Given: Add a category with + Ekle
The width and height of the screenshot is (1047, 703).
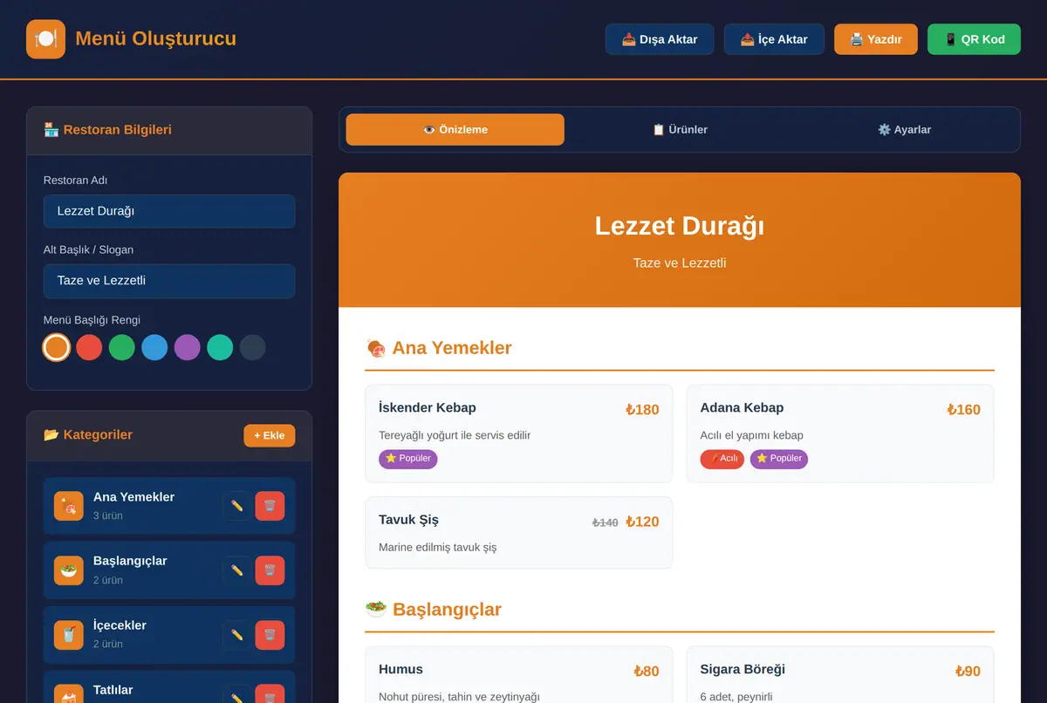Looking at the screenshot, I should [270, 435].
